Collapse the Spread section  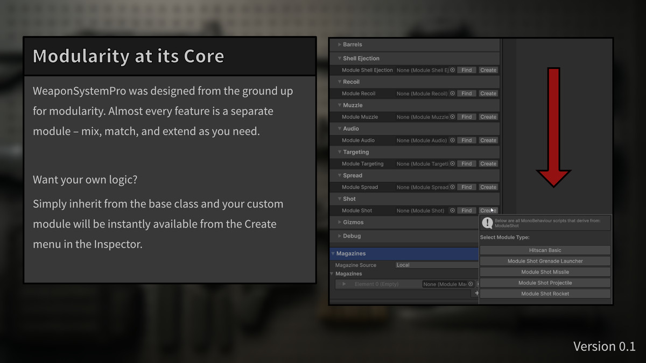pyautogui.click(x=340, y=175)
